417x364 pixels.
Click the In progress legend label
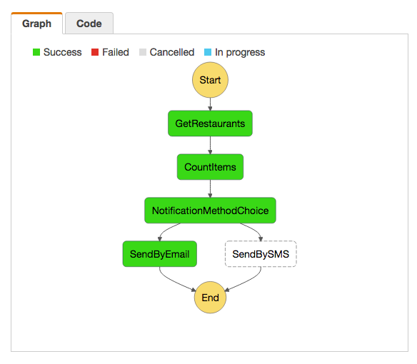tap(240, 52)
